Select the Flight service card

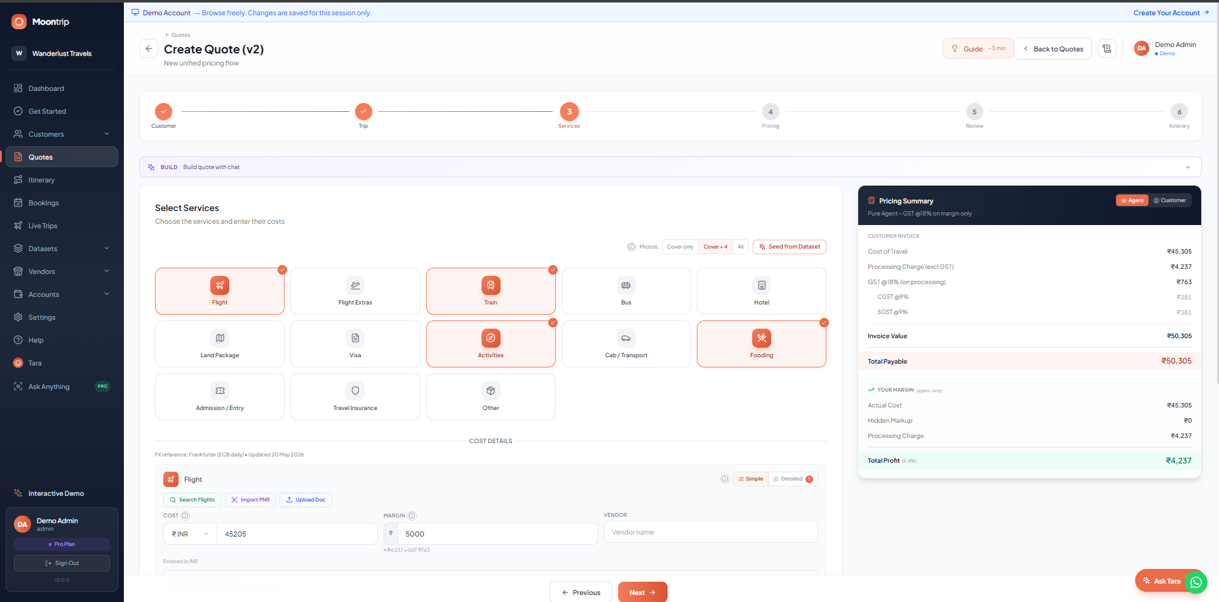click(x=220, y=291)
